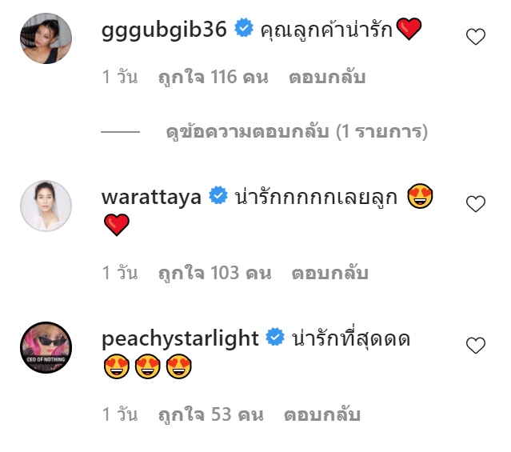This screenshot has height=452, width=511.
Task: Open the warattaya username link
Action: (151, 198)
